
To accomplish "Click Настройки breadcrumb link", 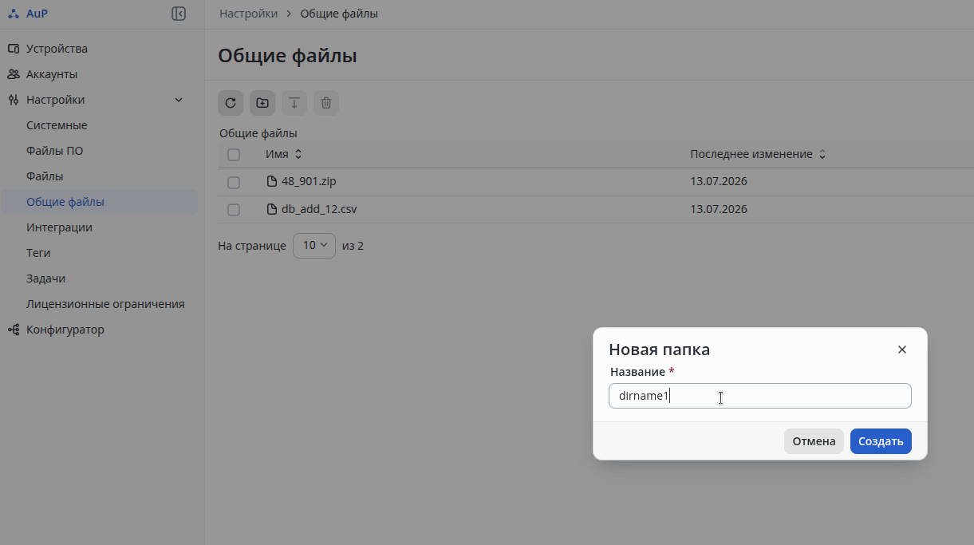I will (x=249, y=14).
